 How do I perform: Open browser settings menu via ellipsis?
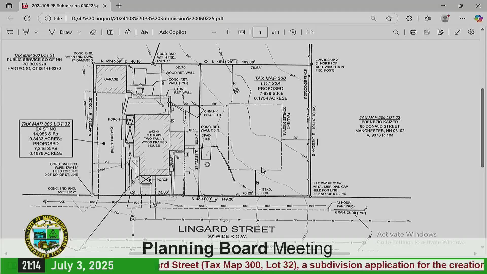[x=462, y=18]
